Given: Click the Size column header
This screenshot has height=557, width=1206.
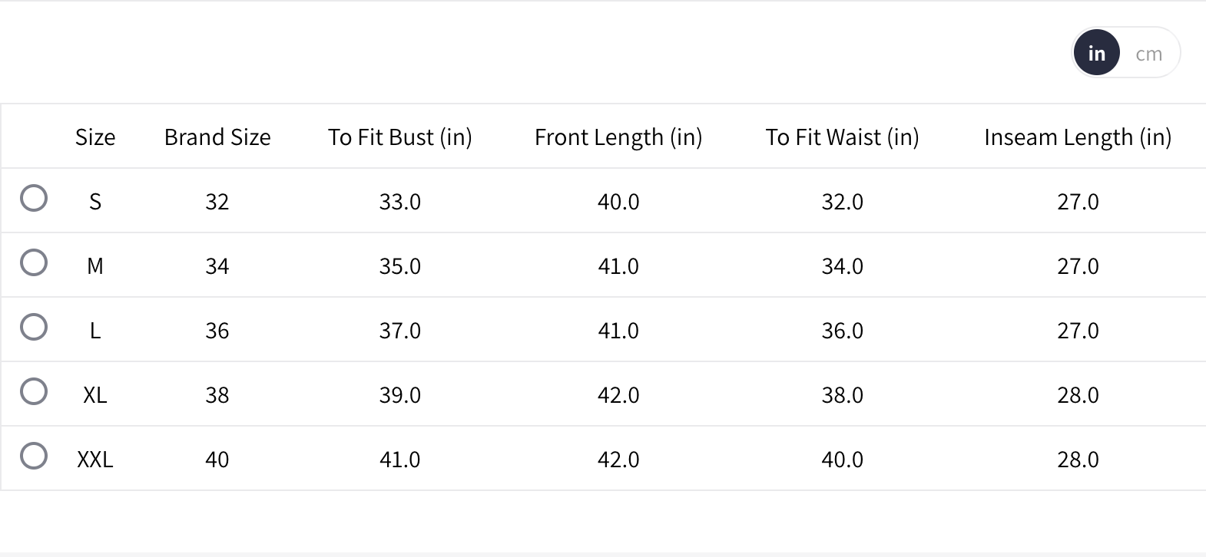Looking at the screenshot, I should (x=95, y=137).
